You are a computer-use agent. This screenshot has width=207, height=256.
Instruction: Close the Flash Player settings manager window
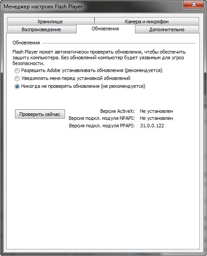coord(194,4)
